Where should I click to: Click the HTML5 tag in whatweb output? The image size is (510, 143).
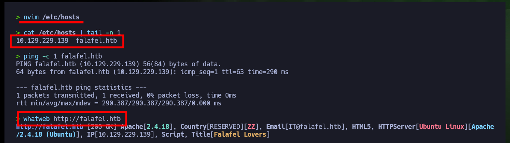(x=363, y=127)
